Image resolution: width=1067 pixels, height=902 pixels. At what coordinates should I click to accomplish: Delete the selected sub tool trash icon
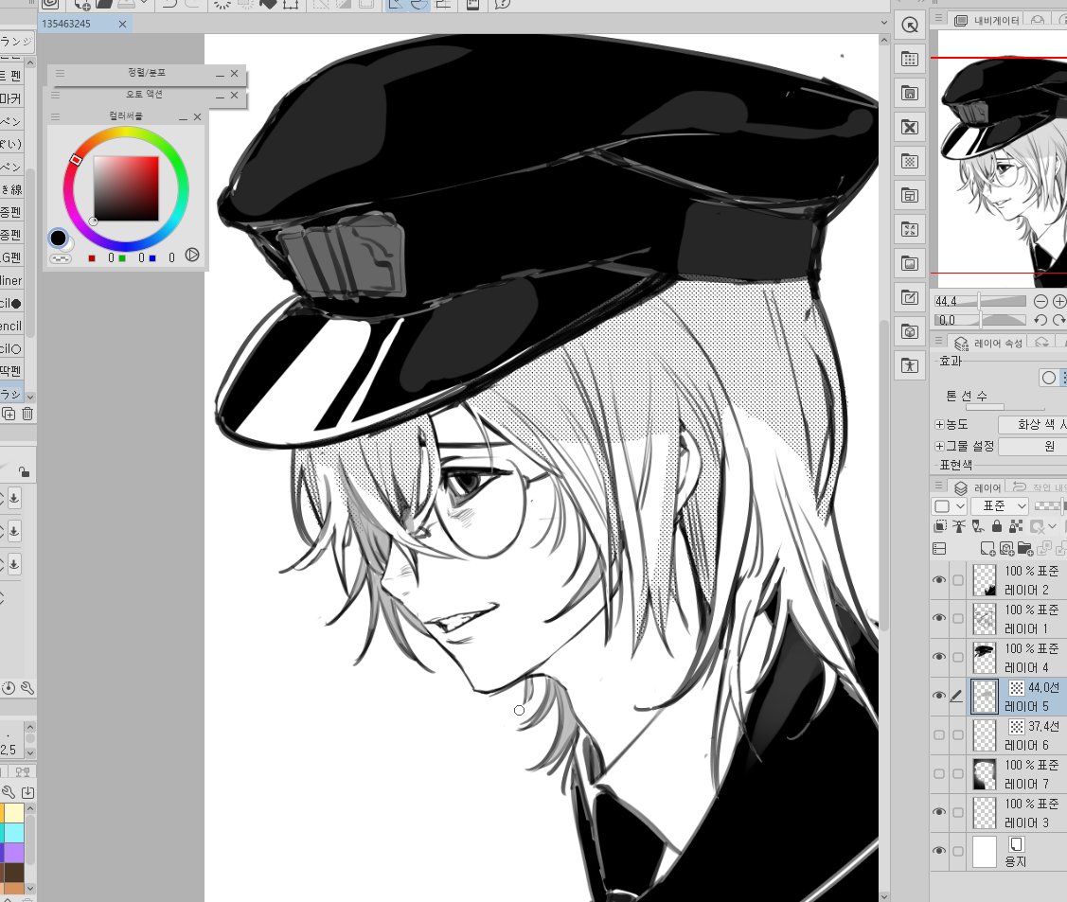coord(27,414)
